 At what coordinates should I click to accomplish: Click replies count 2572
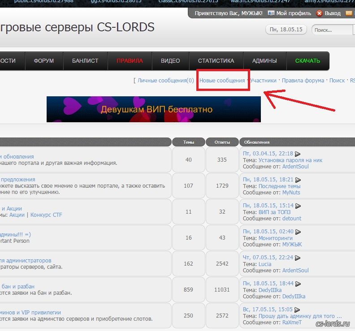(x=222, y=316)
